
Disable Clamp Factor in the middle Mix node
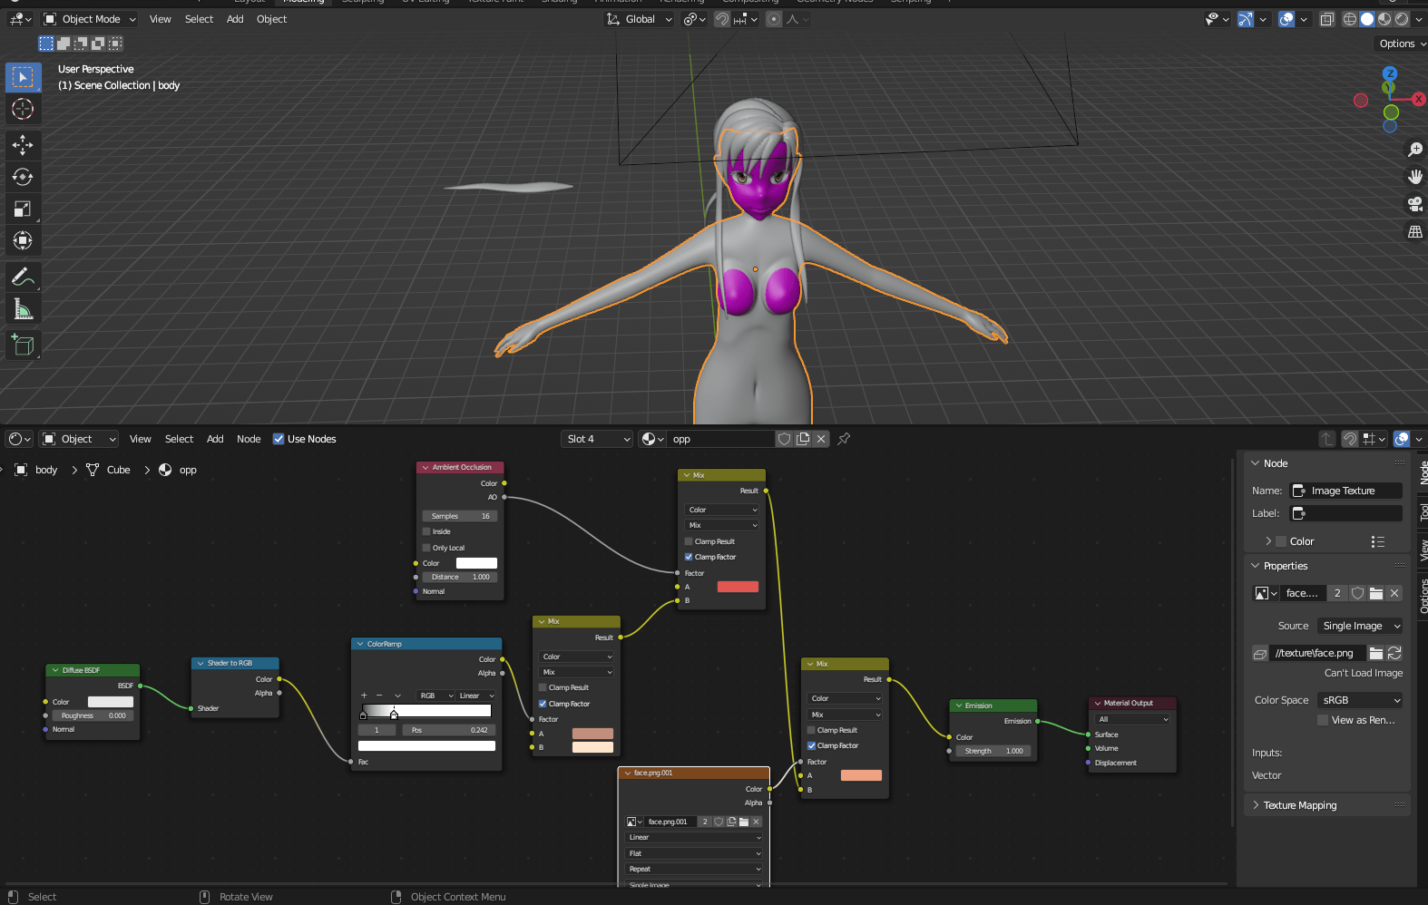[543, 704]
